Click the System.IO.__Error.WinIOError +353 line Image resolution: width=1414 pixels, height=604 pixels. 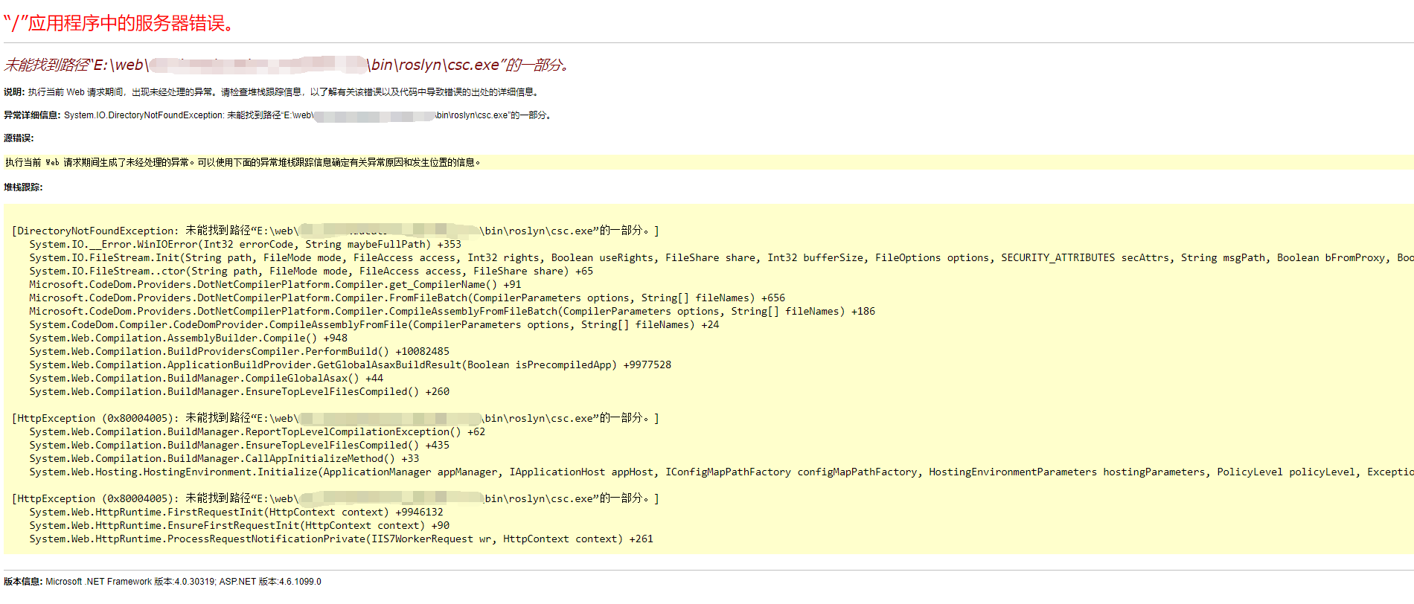click(x=246, y=244)
